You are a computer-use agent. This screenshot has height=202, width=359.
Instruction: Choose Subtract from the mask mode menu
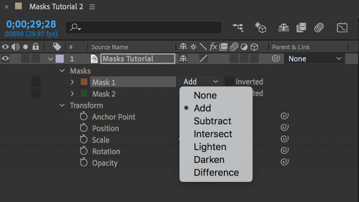pos(212,121)
